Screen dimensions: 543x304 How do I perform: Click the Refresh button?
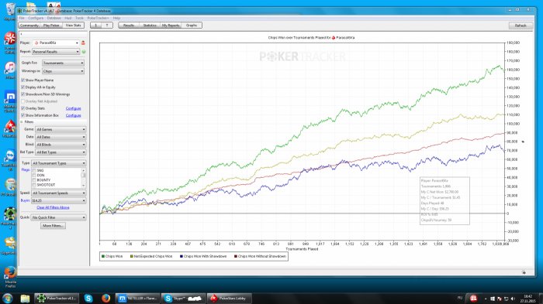click(x=521, y=26)
